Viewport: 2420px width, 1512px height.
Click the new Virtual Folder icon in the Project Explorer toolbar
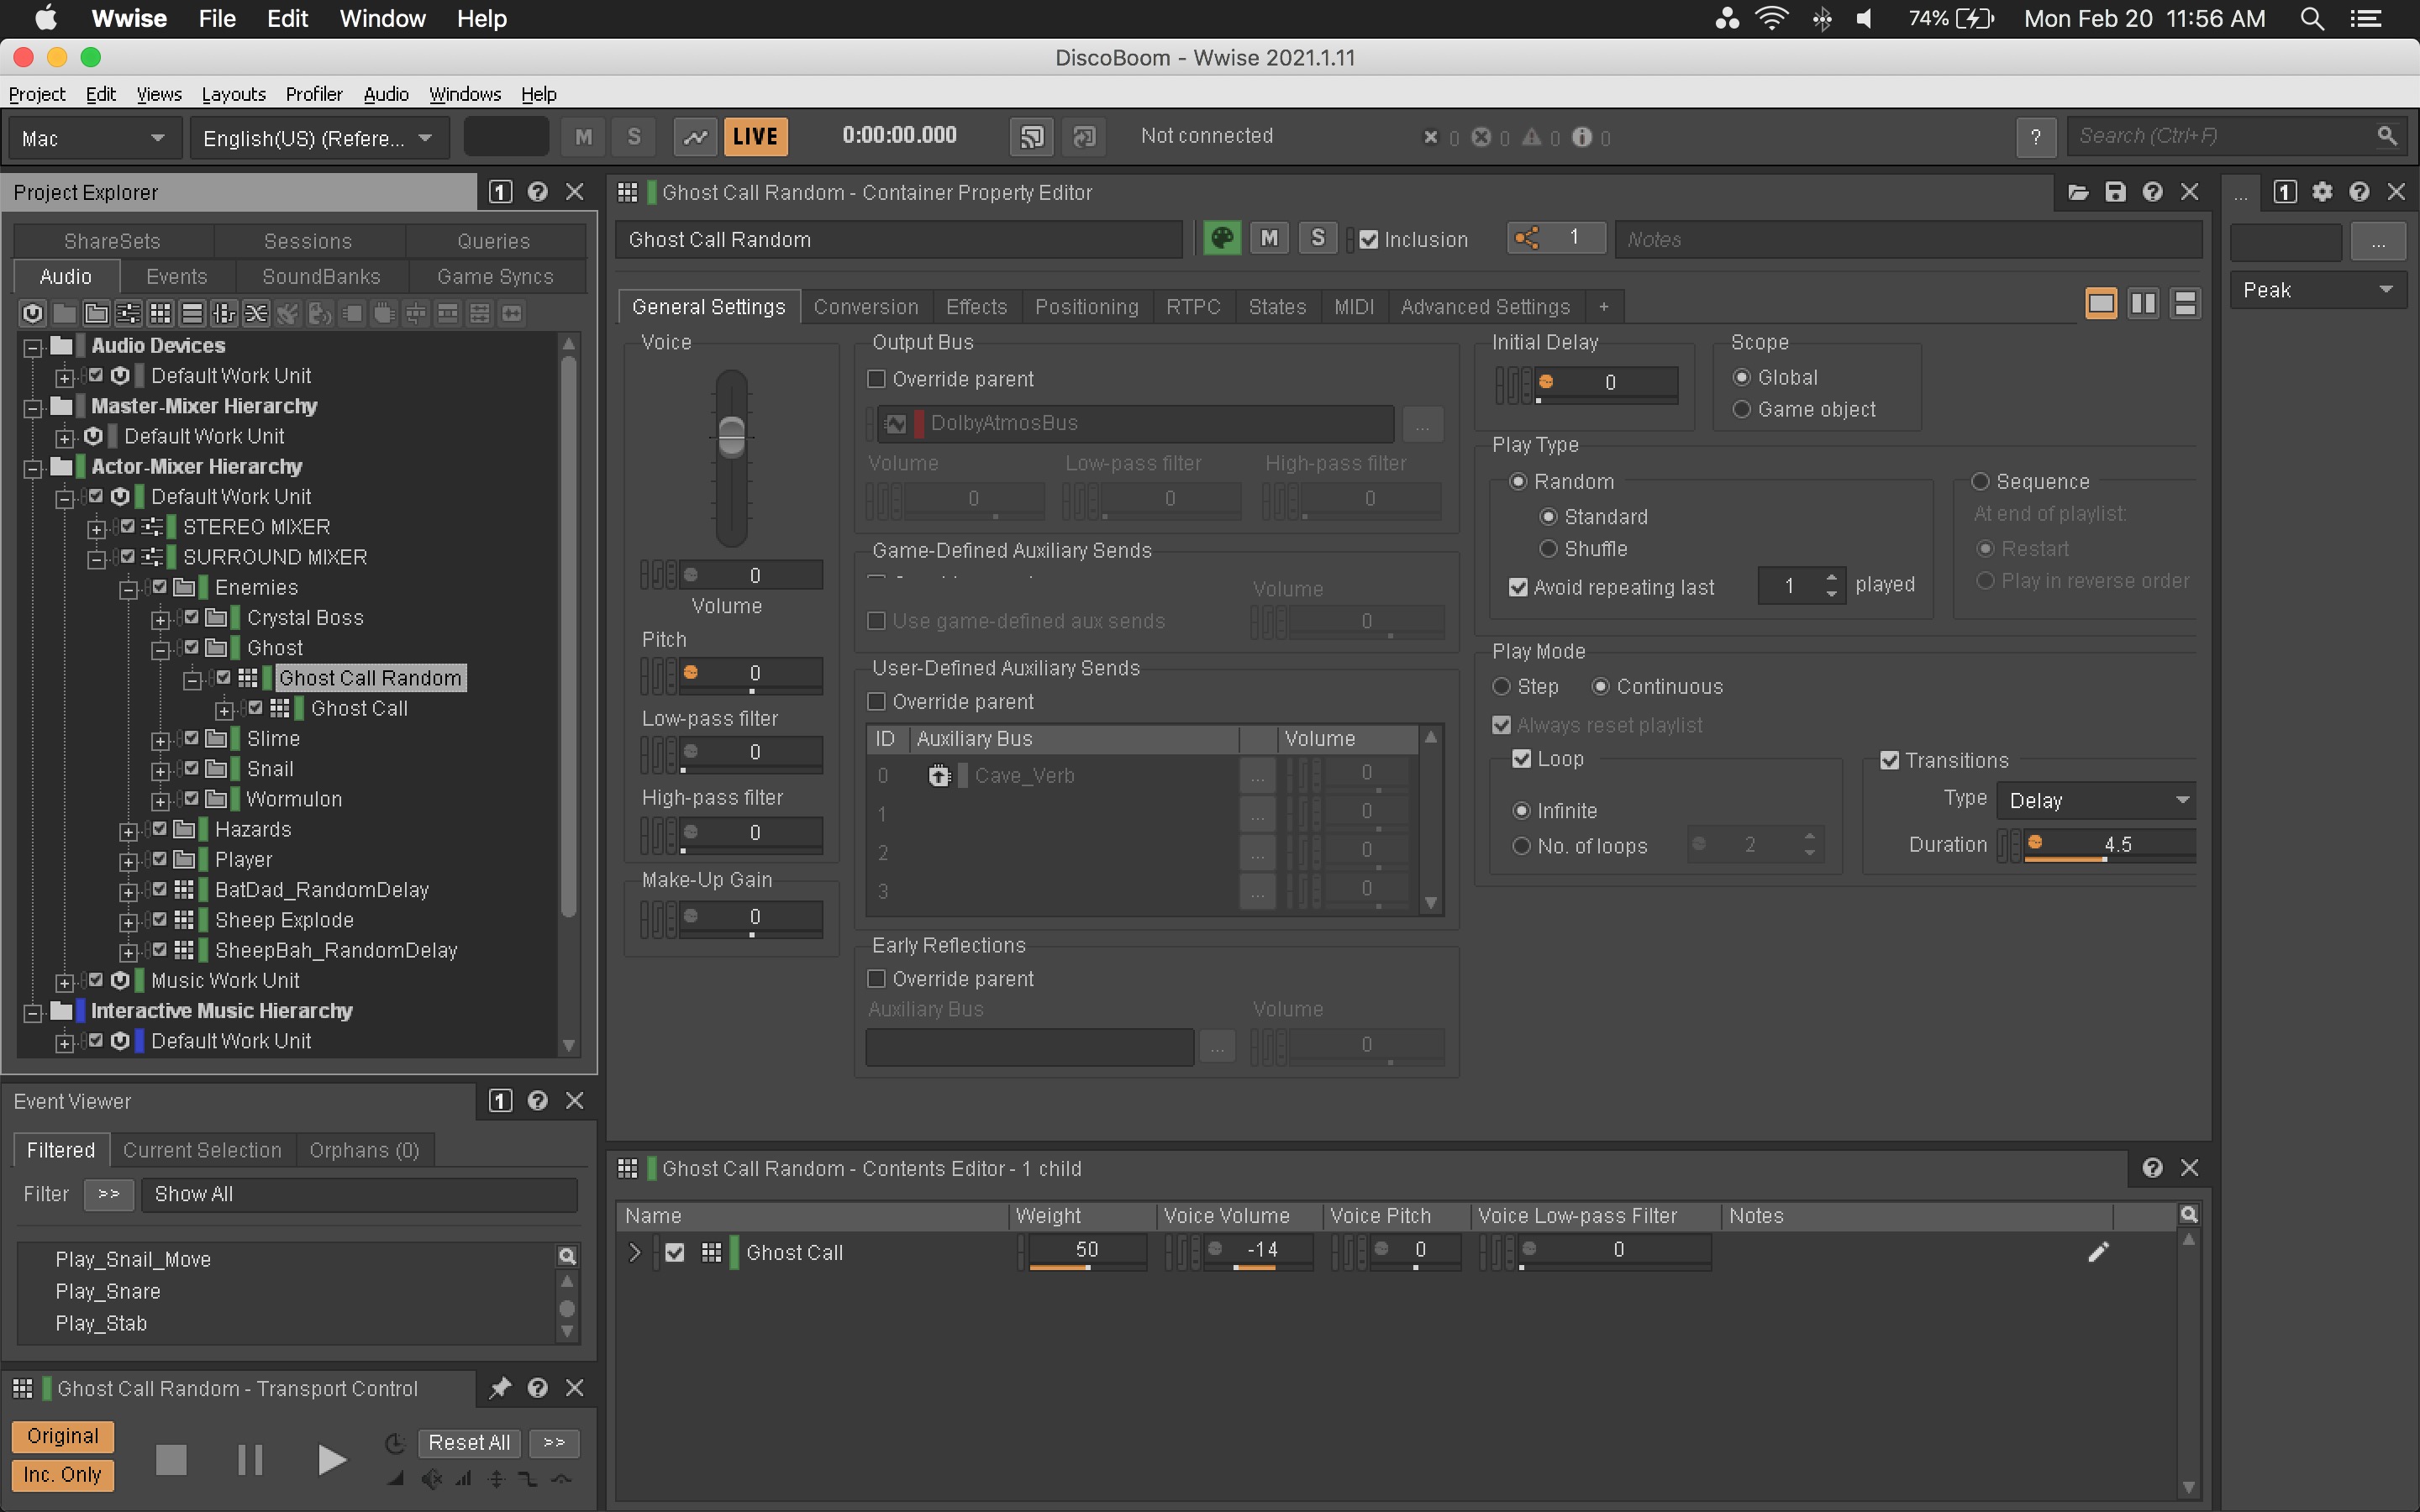pyautogui.click(x=96, y=314)
